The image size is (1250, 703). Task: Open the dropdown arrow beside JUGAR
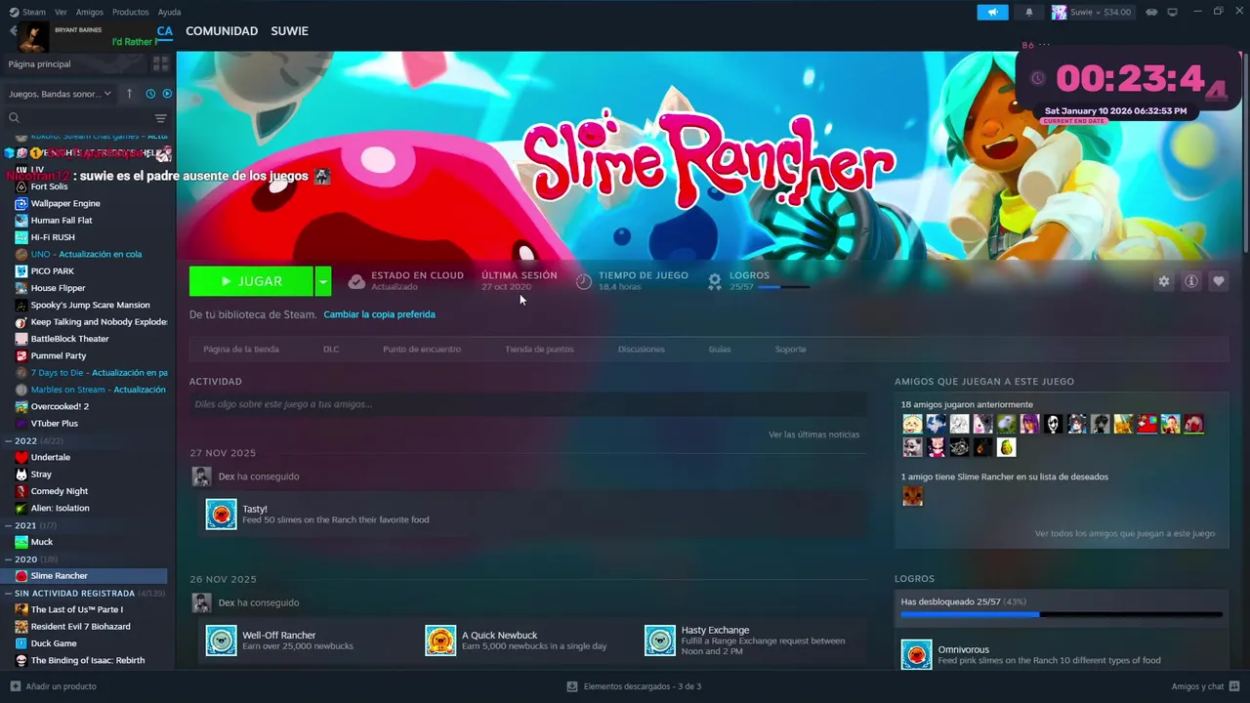[x=322, y=281]
